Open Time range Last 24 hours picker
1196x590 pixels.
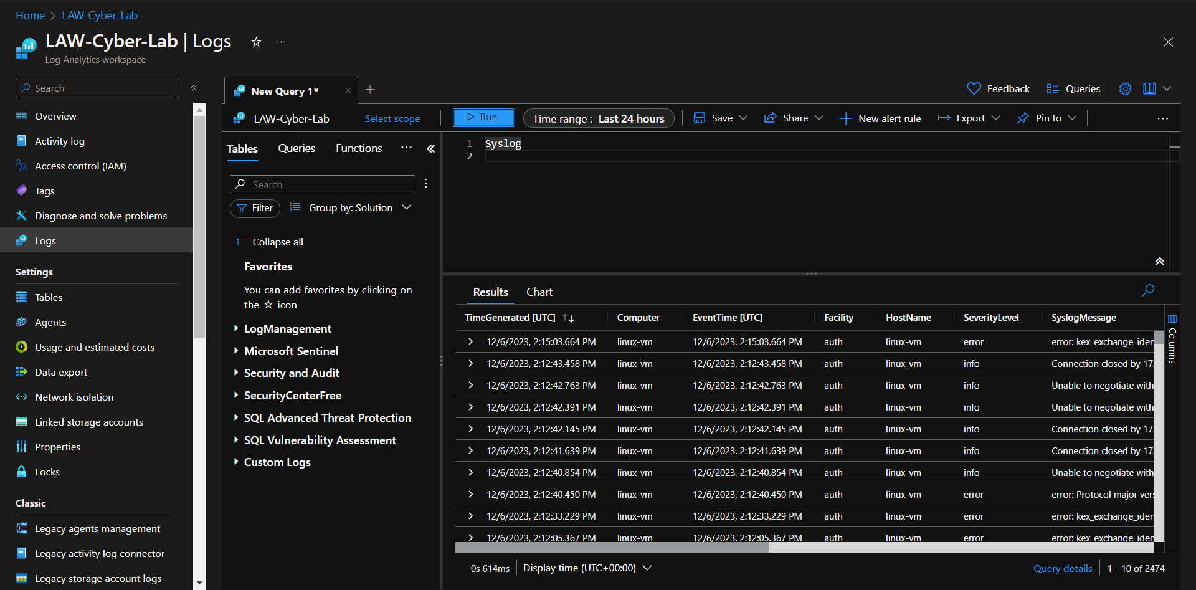click(x=599, y=118)
